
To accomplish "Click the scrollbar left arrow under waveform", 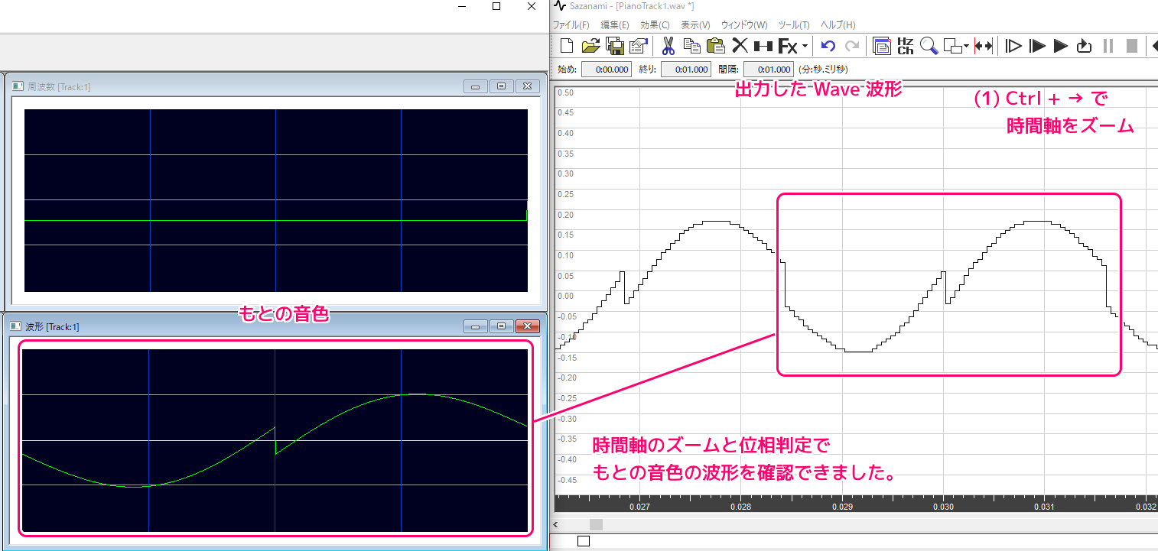I will pos(557,524).
